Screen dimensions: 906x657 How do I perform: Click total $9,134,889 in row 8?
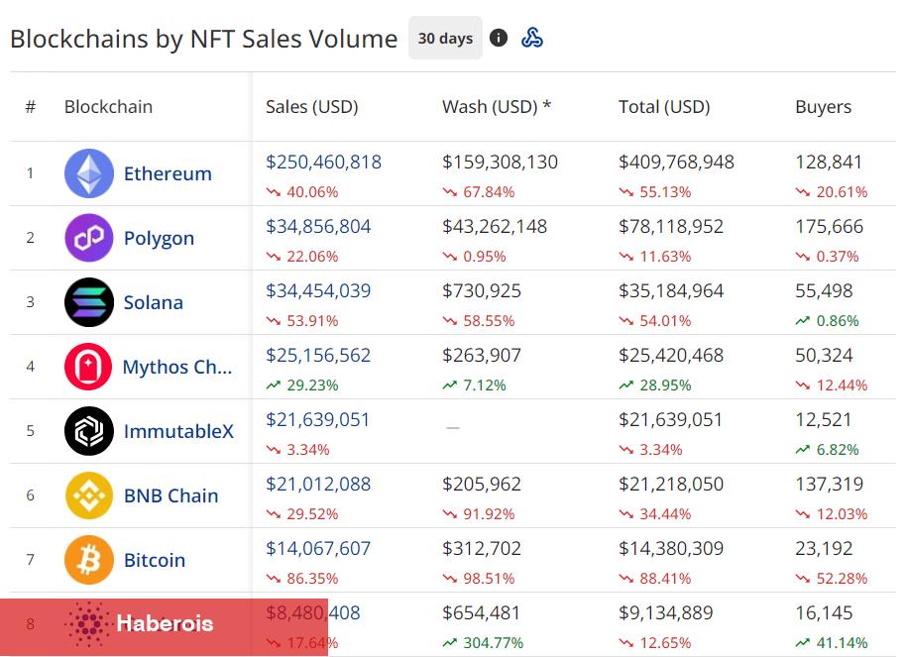pyautogui.click(x=666, y=612)
